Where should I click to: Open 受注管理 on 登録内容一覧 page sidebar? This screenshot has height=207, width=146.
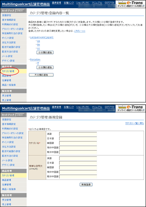pos(7,95)
